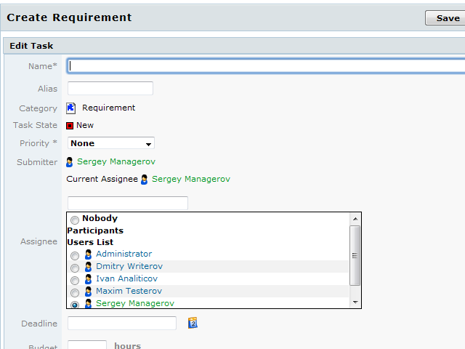Select Dmitry Writerov radio button
Screen dimensions: 465x349
[x=75, y=268]
